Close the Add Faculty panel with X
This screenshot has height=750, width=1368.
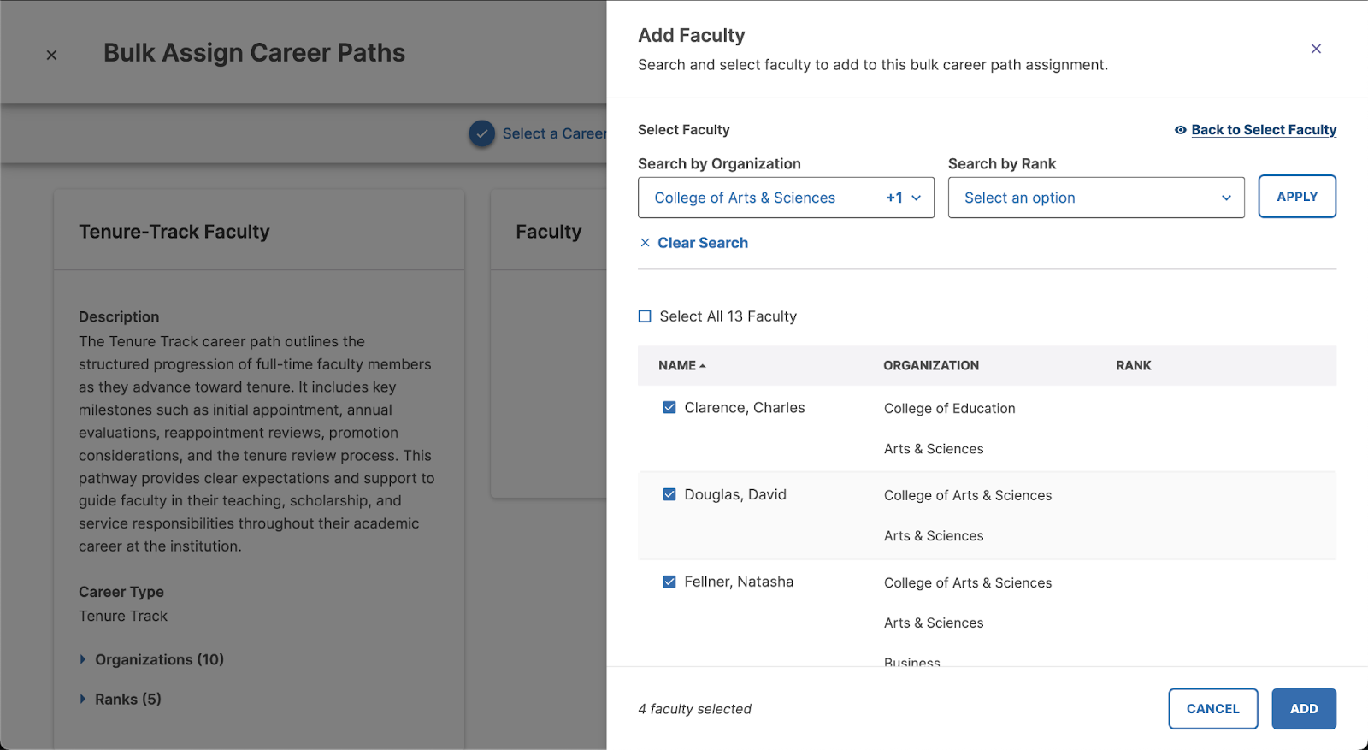[x=1316, y=49]
